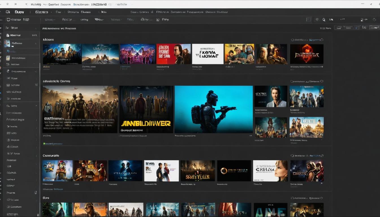The width and height of the screenshot is (380, 217).
Task: Click the heart icon left of the search magnifier
Action: click(317, 20)
